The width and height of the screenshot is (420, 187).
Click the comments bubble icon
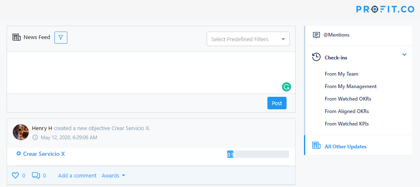pyautogui.click(x=36, y=175)
